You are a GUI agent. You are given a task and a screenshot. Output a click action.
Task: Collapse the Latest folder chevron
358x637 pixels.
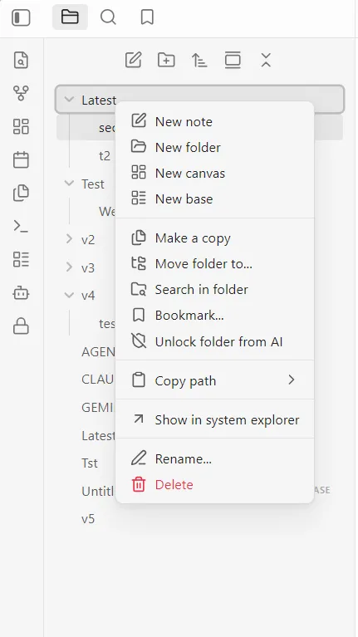pos(69,99)
